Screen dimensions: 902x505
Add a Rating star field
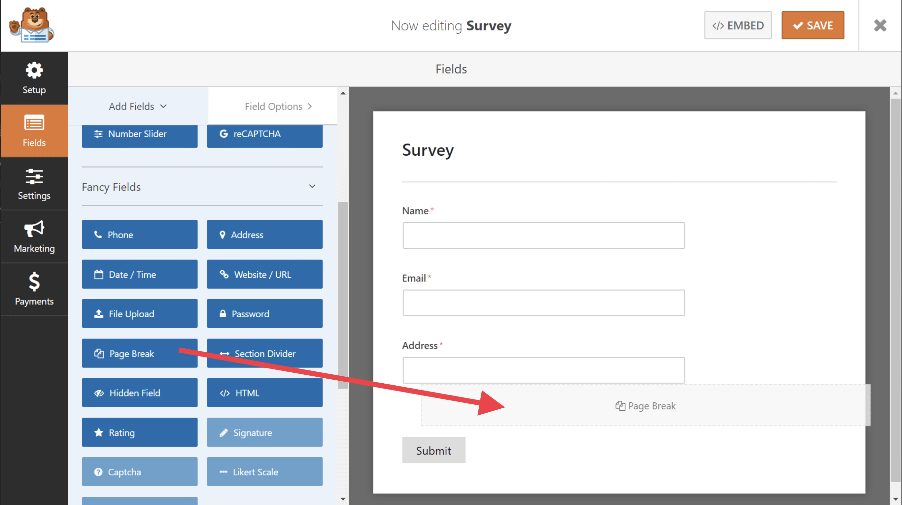point(139,432)
